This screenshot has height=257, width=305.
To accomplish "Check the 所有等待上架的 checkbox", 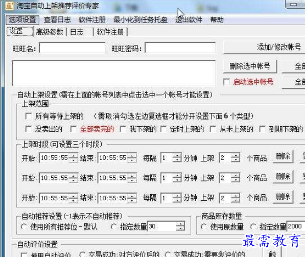I will tap(29, 116).
